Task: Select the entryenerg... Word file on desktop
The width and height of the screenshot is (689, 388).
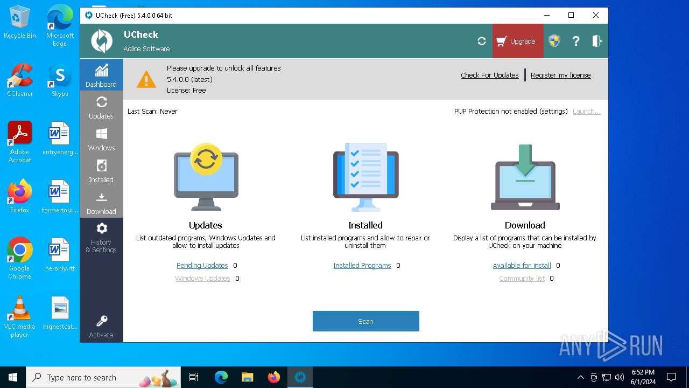Action: (60, 138)
